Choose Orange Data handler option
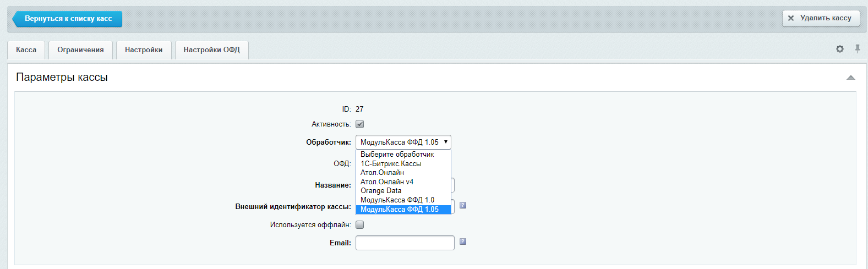The image size is (868, 269). coord(381,191)
